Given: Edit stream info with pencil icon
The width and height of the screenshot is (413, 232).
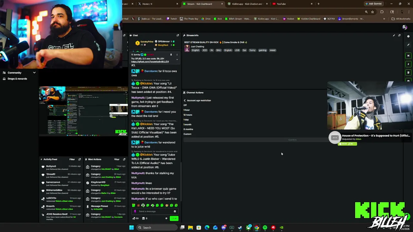Looking at the screenshot, I should coord(394,35).
